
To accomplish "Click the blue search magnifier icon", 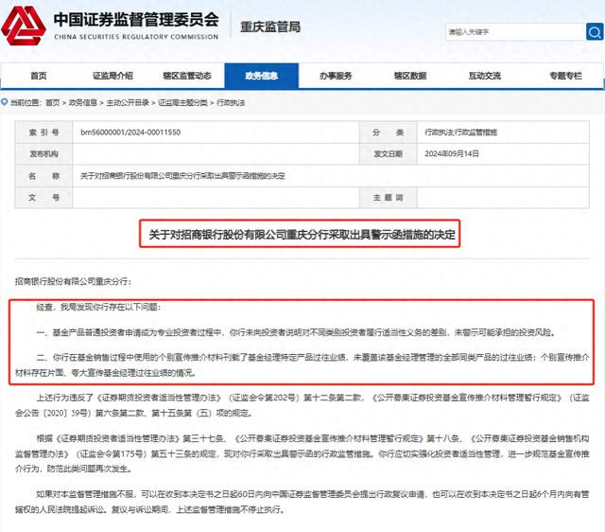I will tap(595, 31).
